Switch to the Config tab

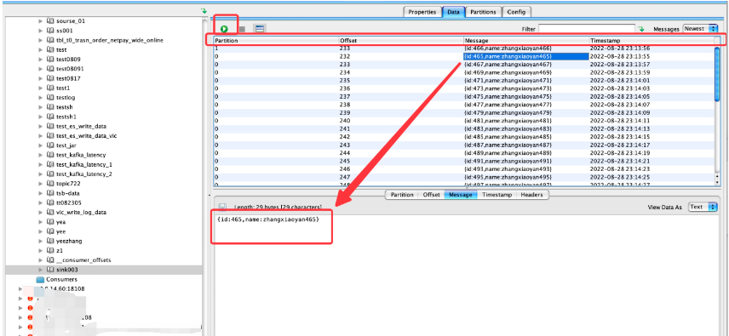point(517,12)
